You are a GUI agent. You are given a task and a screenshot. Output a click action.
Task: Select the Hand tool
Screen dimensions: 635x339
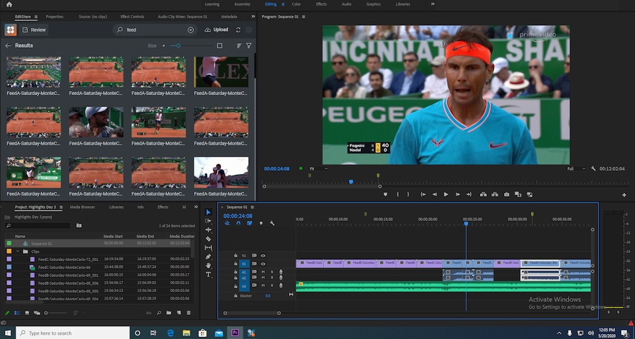tap(208, 265)
